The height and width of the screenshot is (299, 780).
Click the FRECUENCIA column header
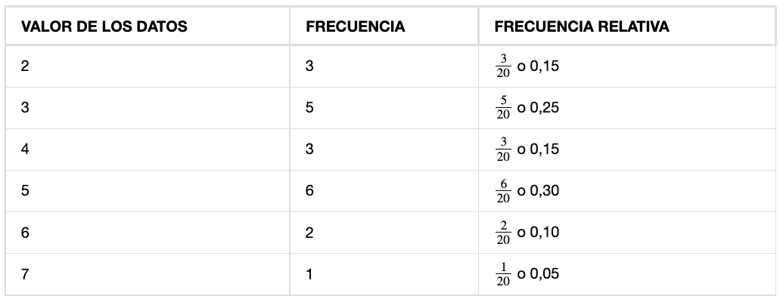[355, 26]
